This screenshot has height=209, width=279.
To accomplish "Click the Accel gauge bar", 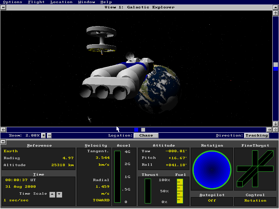I will pos(118,177).
